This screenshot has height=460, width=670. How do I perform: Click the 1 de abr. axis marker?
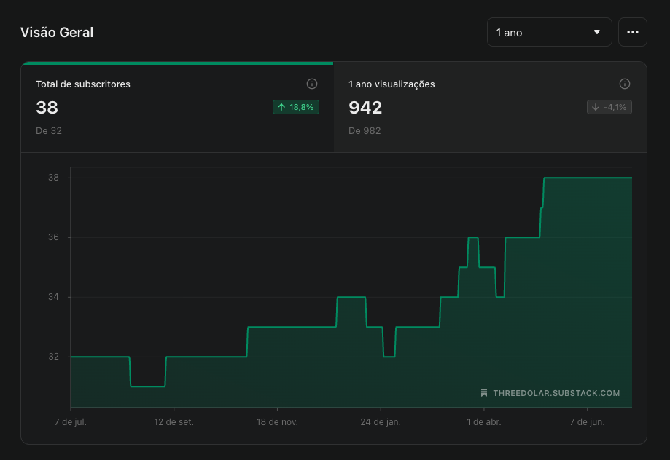[x=483, y=422]
